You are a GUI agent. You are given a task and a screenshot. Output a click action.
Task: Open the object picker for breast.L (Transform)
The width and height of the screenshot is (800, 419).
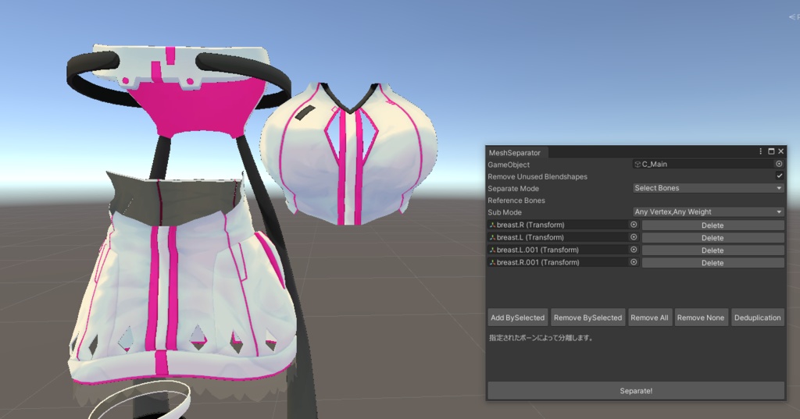634,237
